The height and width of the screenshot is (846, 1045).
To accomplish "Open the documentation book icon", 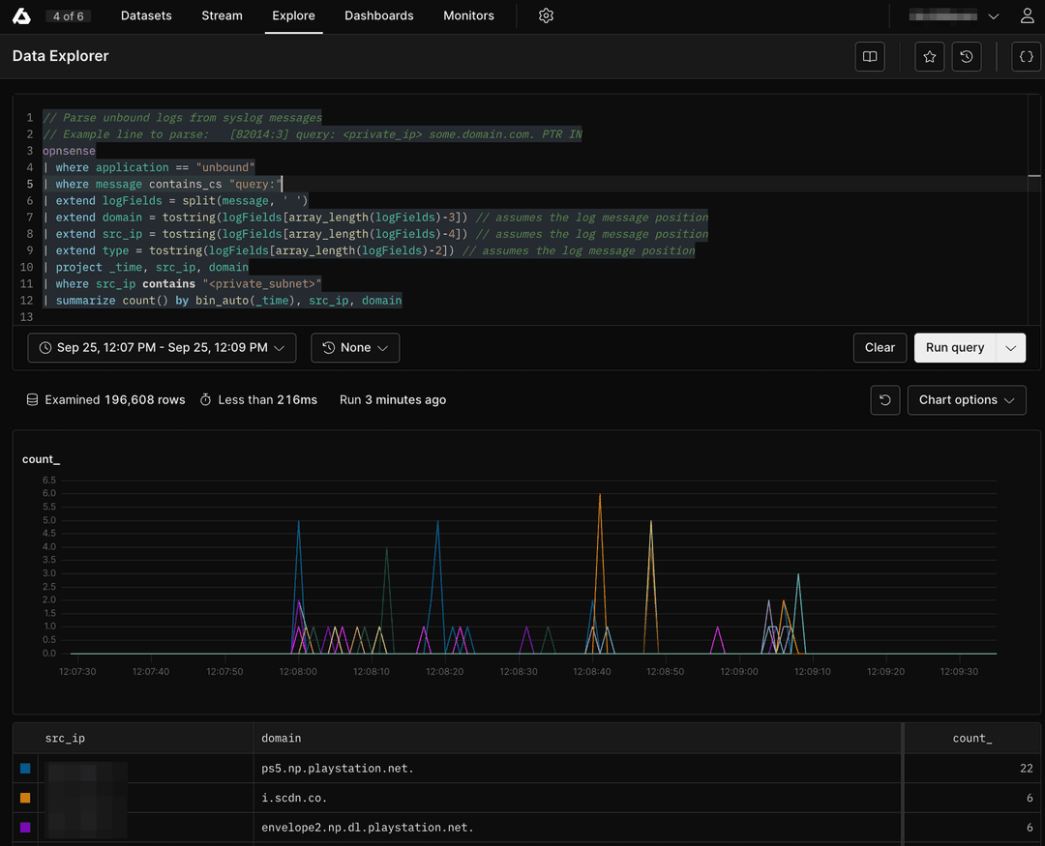I will click(x=869, y=56).
